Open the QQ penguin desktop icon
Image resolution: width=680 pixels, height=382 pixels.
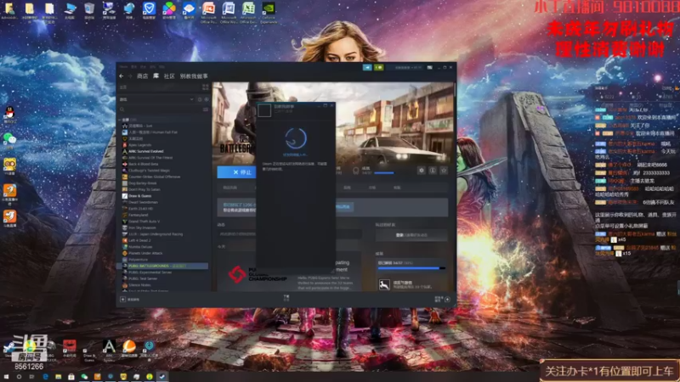pos(9,115)
